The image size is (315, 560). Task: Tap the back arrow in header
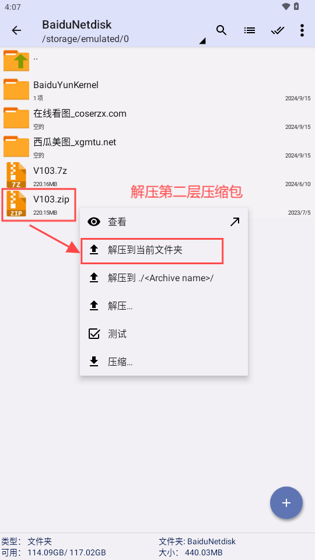coord(16,30)
